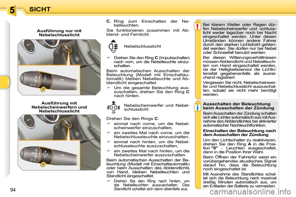Click 'Sie funktionieren zusammen mit Abblend- und Fernlicht'
296x197 pixels.
click(148, 32)
